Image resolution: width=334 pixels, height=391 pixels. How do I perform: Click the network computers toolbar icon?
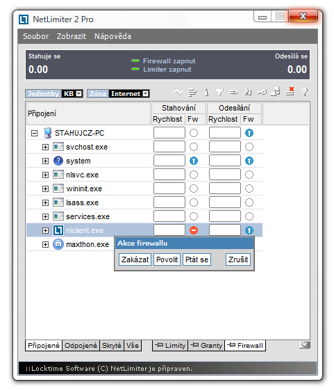pyautogui.click(x=276, y=93)
